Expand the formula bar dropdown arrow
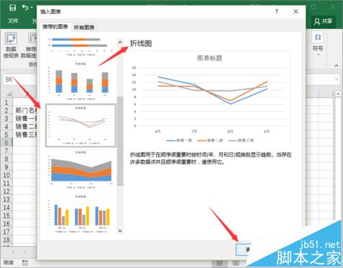Image resolution: width=343 pixels, height=268 pixels. point(337,79)
